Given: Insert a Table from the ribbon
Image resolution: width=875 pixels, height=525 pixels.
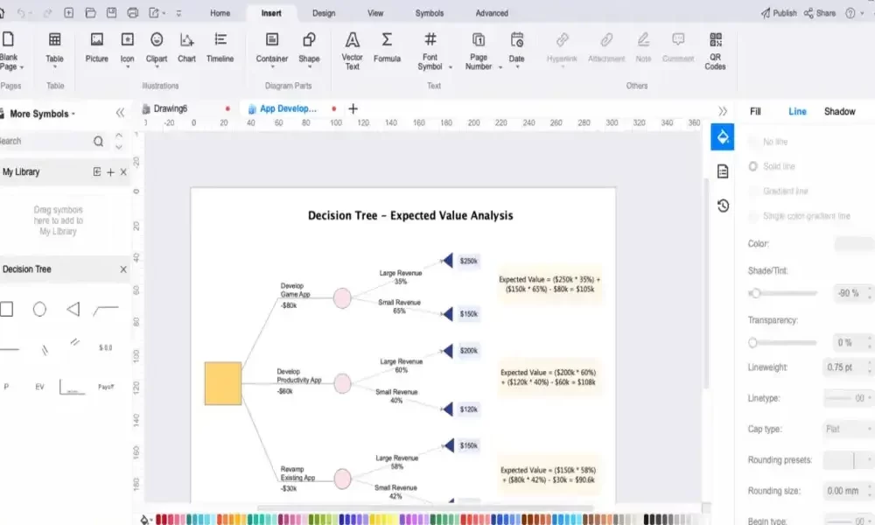Looking at the screenshot, I should [x=54, y=49].
